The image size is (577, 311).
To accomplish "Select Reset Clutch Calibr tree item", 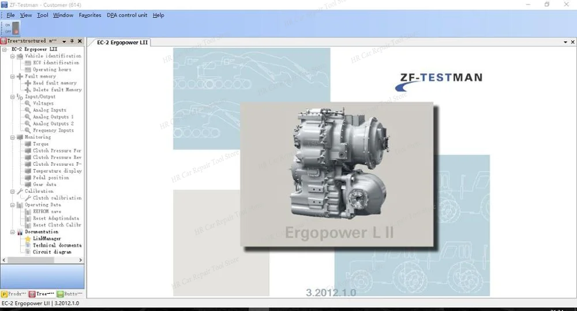I will click(57, 225).
